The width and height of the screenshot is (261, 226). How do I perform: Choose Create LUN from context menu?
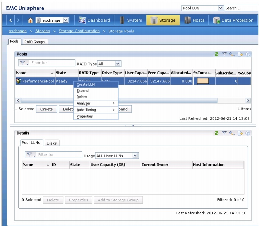(x=96, y=85)
